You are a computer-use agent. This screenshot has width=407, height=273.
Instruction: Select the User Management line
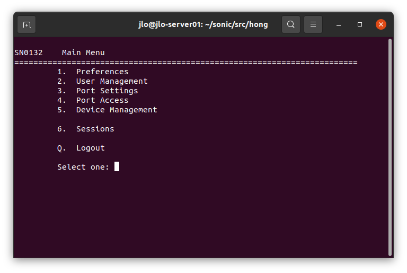(x=111, y=81)
